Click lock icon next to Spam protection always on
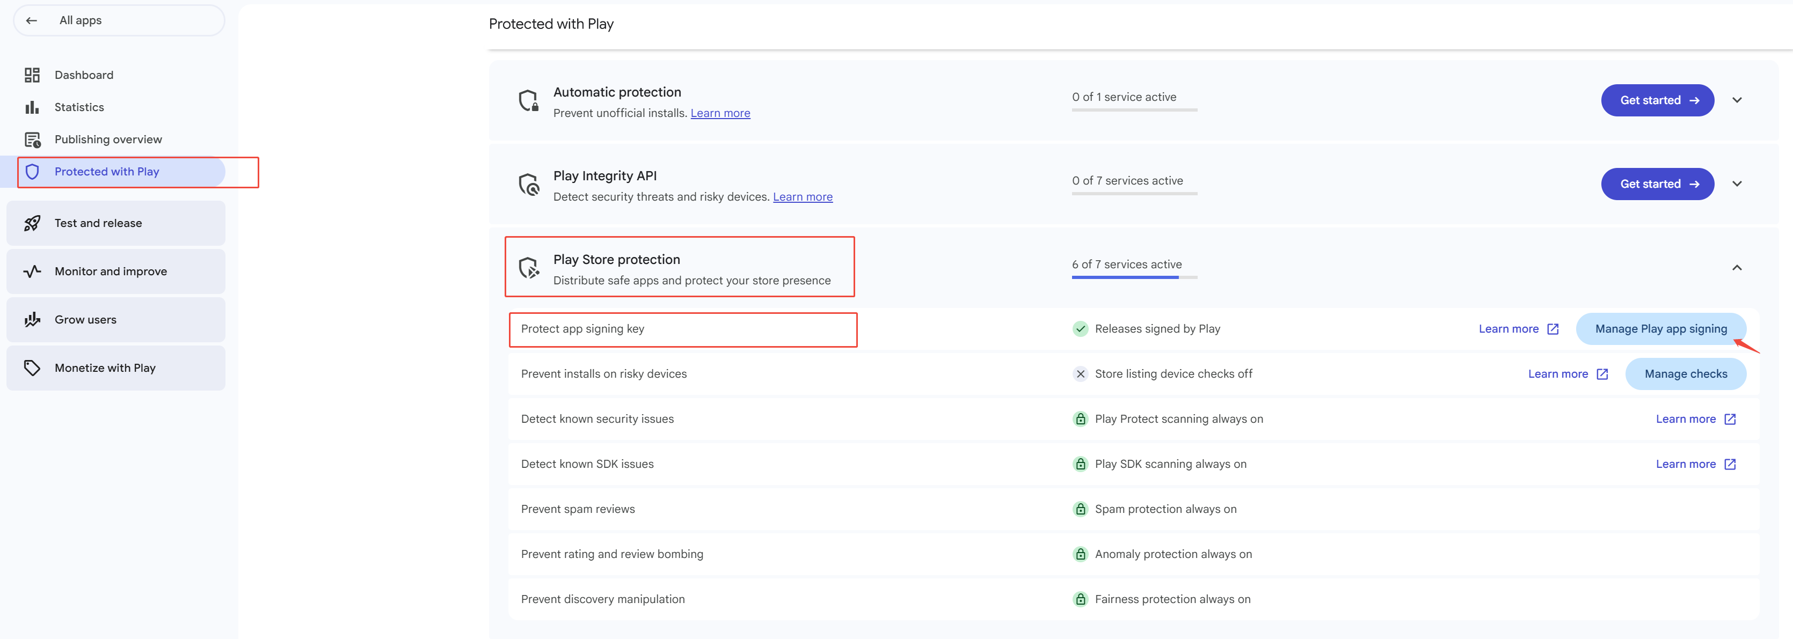Image resolution: width=1793 pixels, height=639 pixels. point(1080,510)
